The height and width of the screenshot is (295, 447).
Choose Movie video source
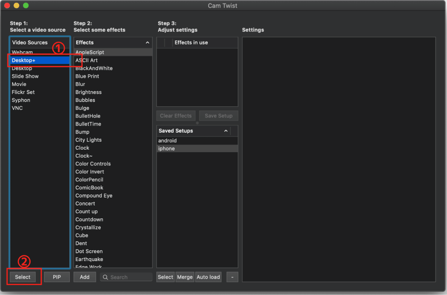[40, 84]
